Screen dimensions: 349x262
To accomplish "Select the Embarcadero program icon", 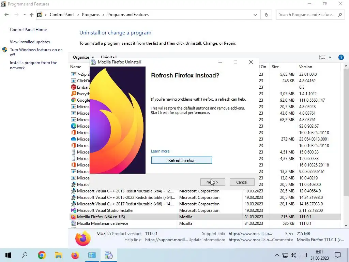I will point(74,87).
